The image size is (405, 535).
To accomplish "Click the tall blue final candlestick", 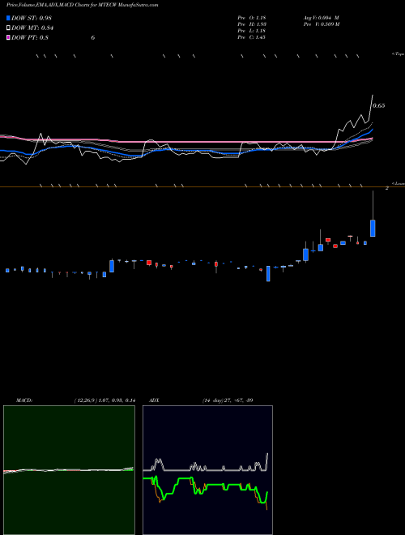I will tap(373, 229).
